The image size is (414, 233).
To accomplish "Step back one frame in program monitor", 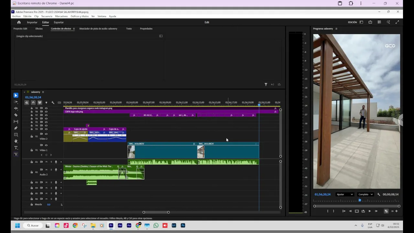I will 350,211.
